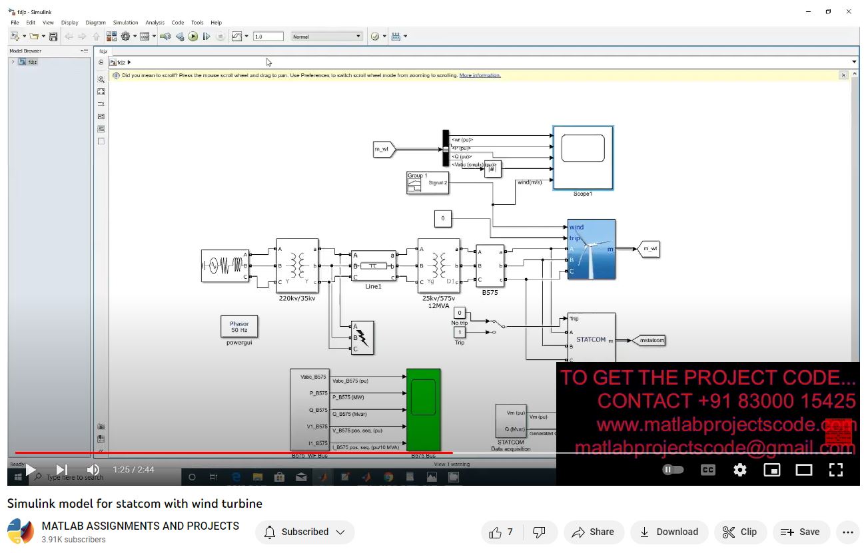The image size is (866, 553).
Task: Click the New Model toolbar icon
Action: point(14,37)
